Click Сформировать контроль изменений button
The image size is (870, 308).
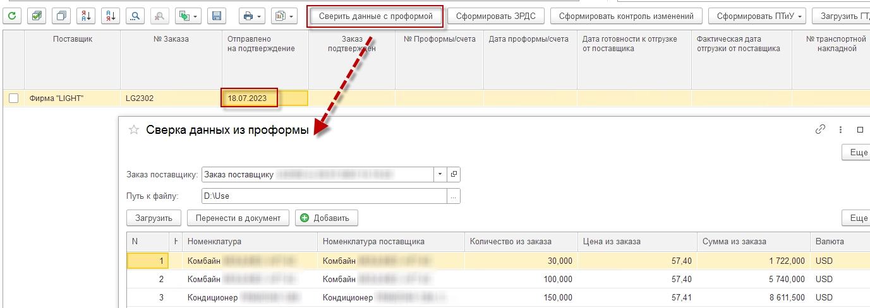(x=626, y=15)
